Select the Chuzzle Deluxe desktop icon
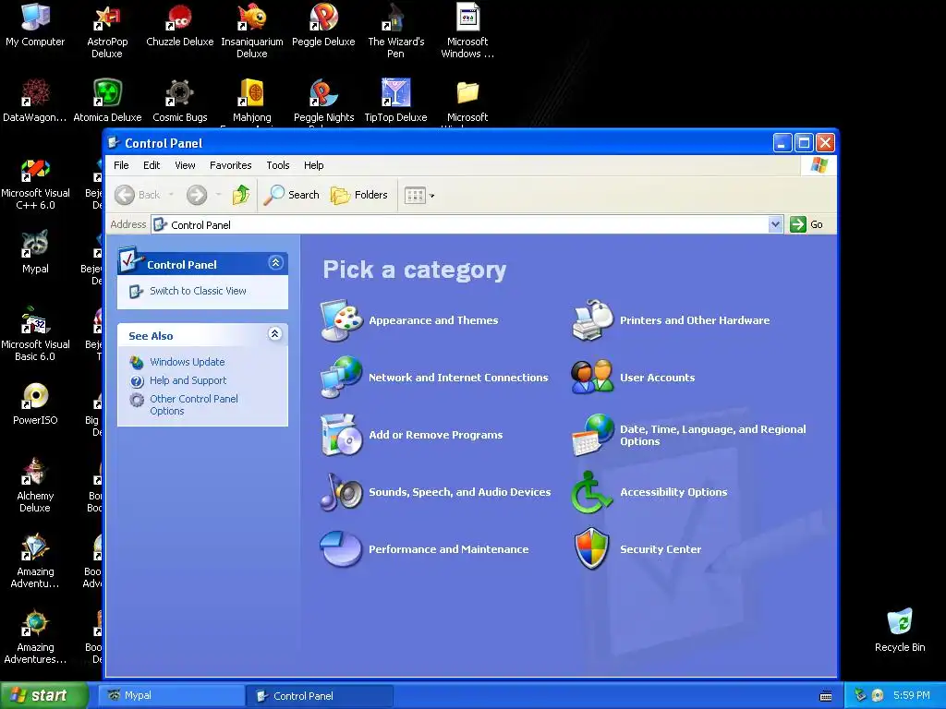The width and height of the screenshot is (946, 709). pos(180,25)
